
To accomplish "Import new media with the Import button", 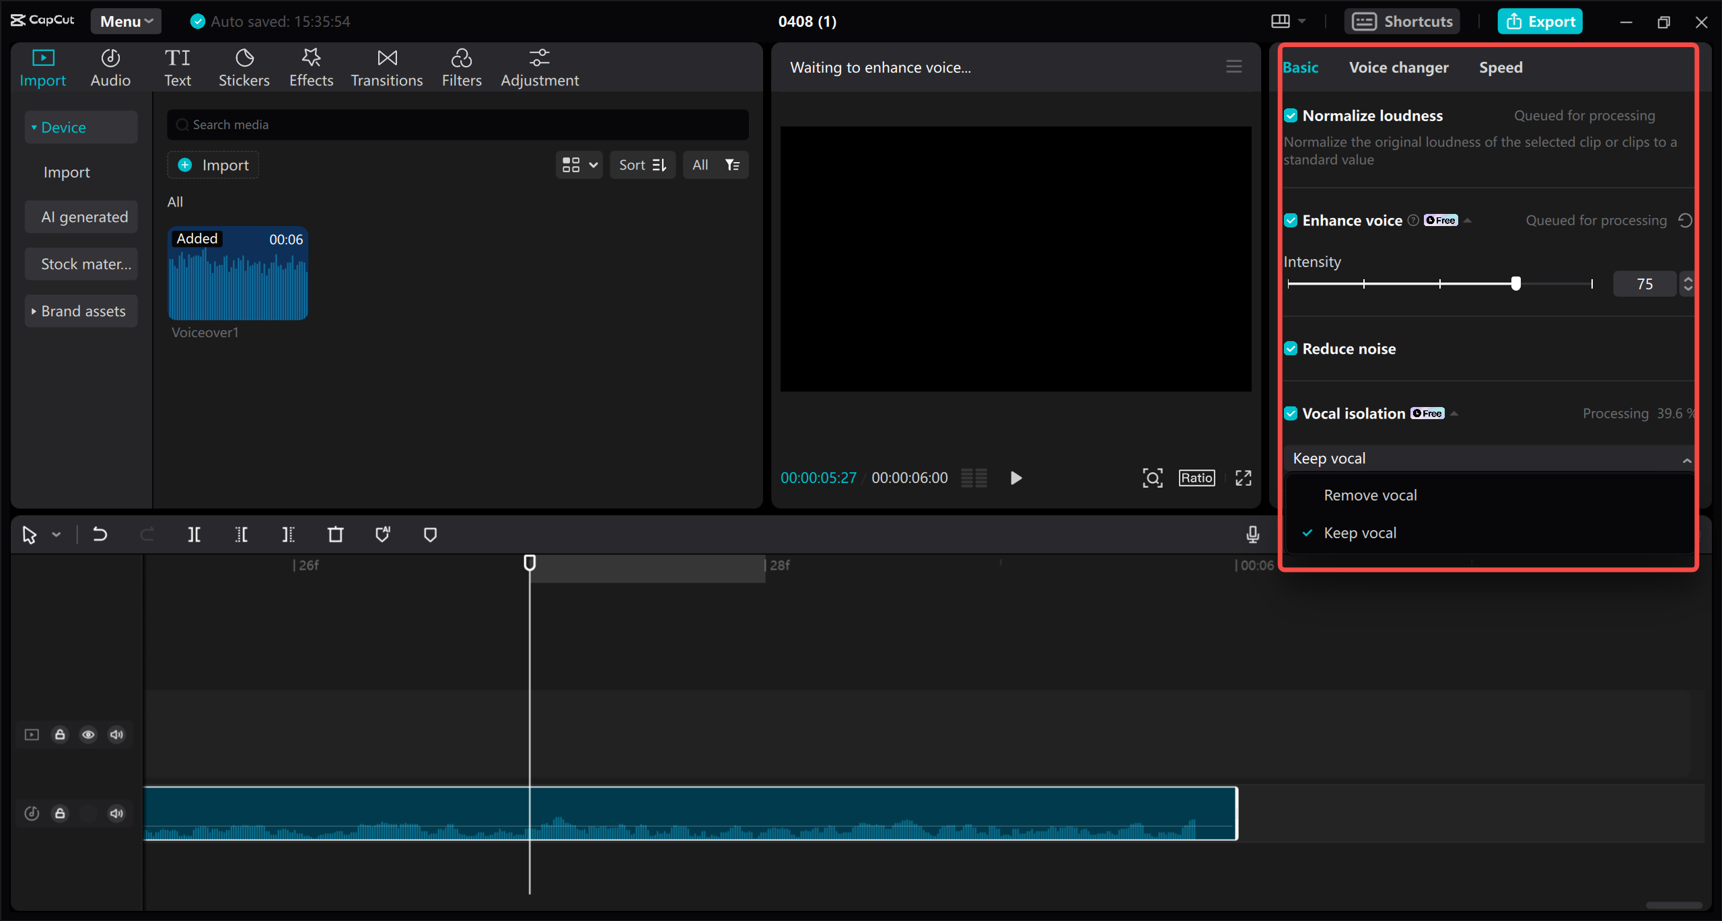I will pyautogui.click(x=213, y=164).
